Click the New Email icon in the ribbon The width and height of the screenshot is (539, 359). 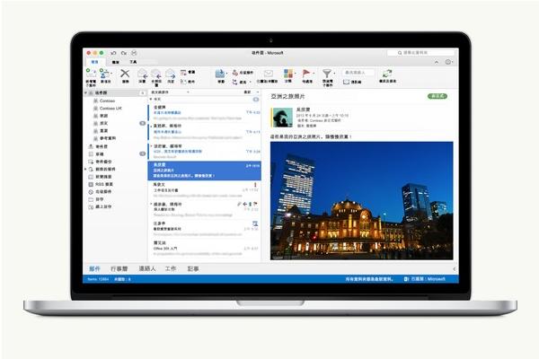[x=91, y=73]
